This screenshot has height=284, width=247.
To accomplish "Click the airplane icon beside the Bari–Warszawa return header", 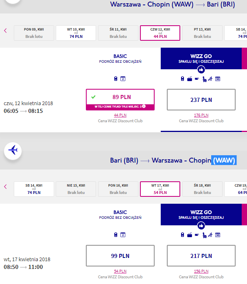I will coord(13,150).
